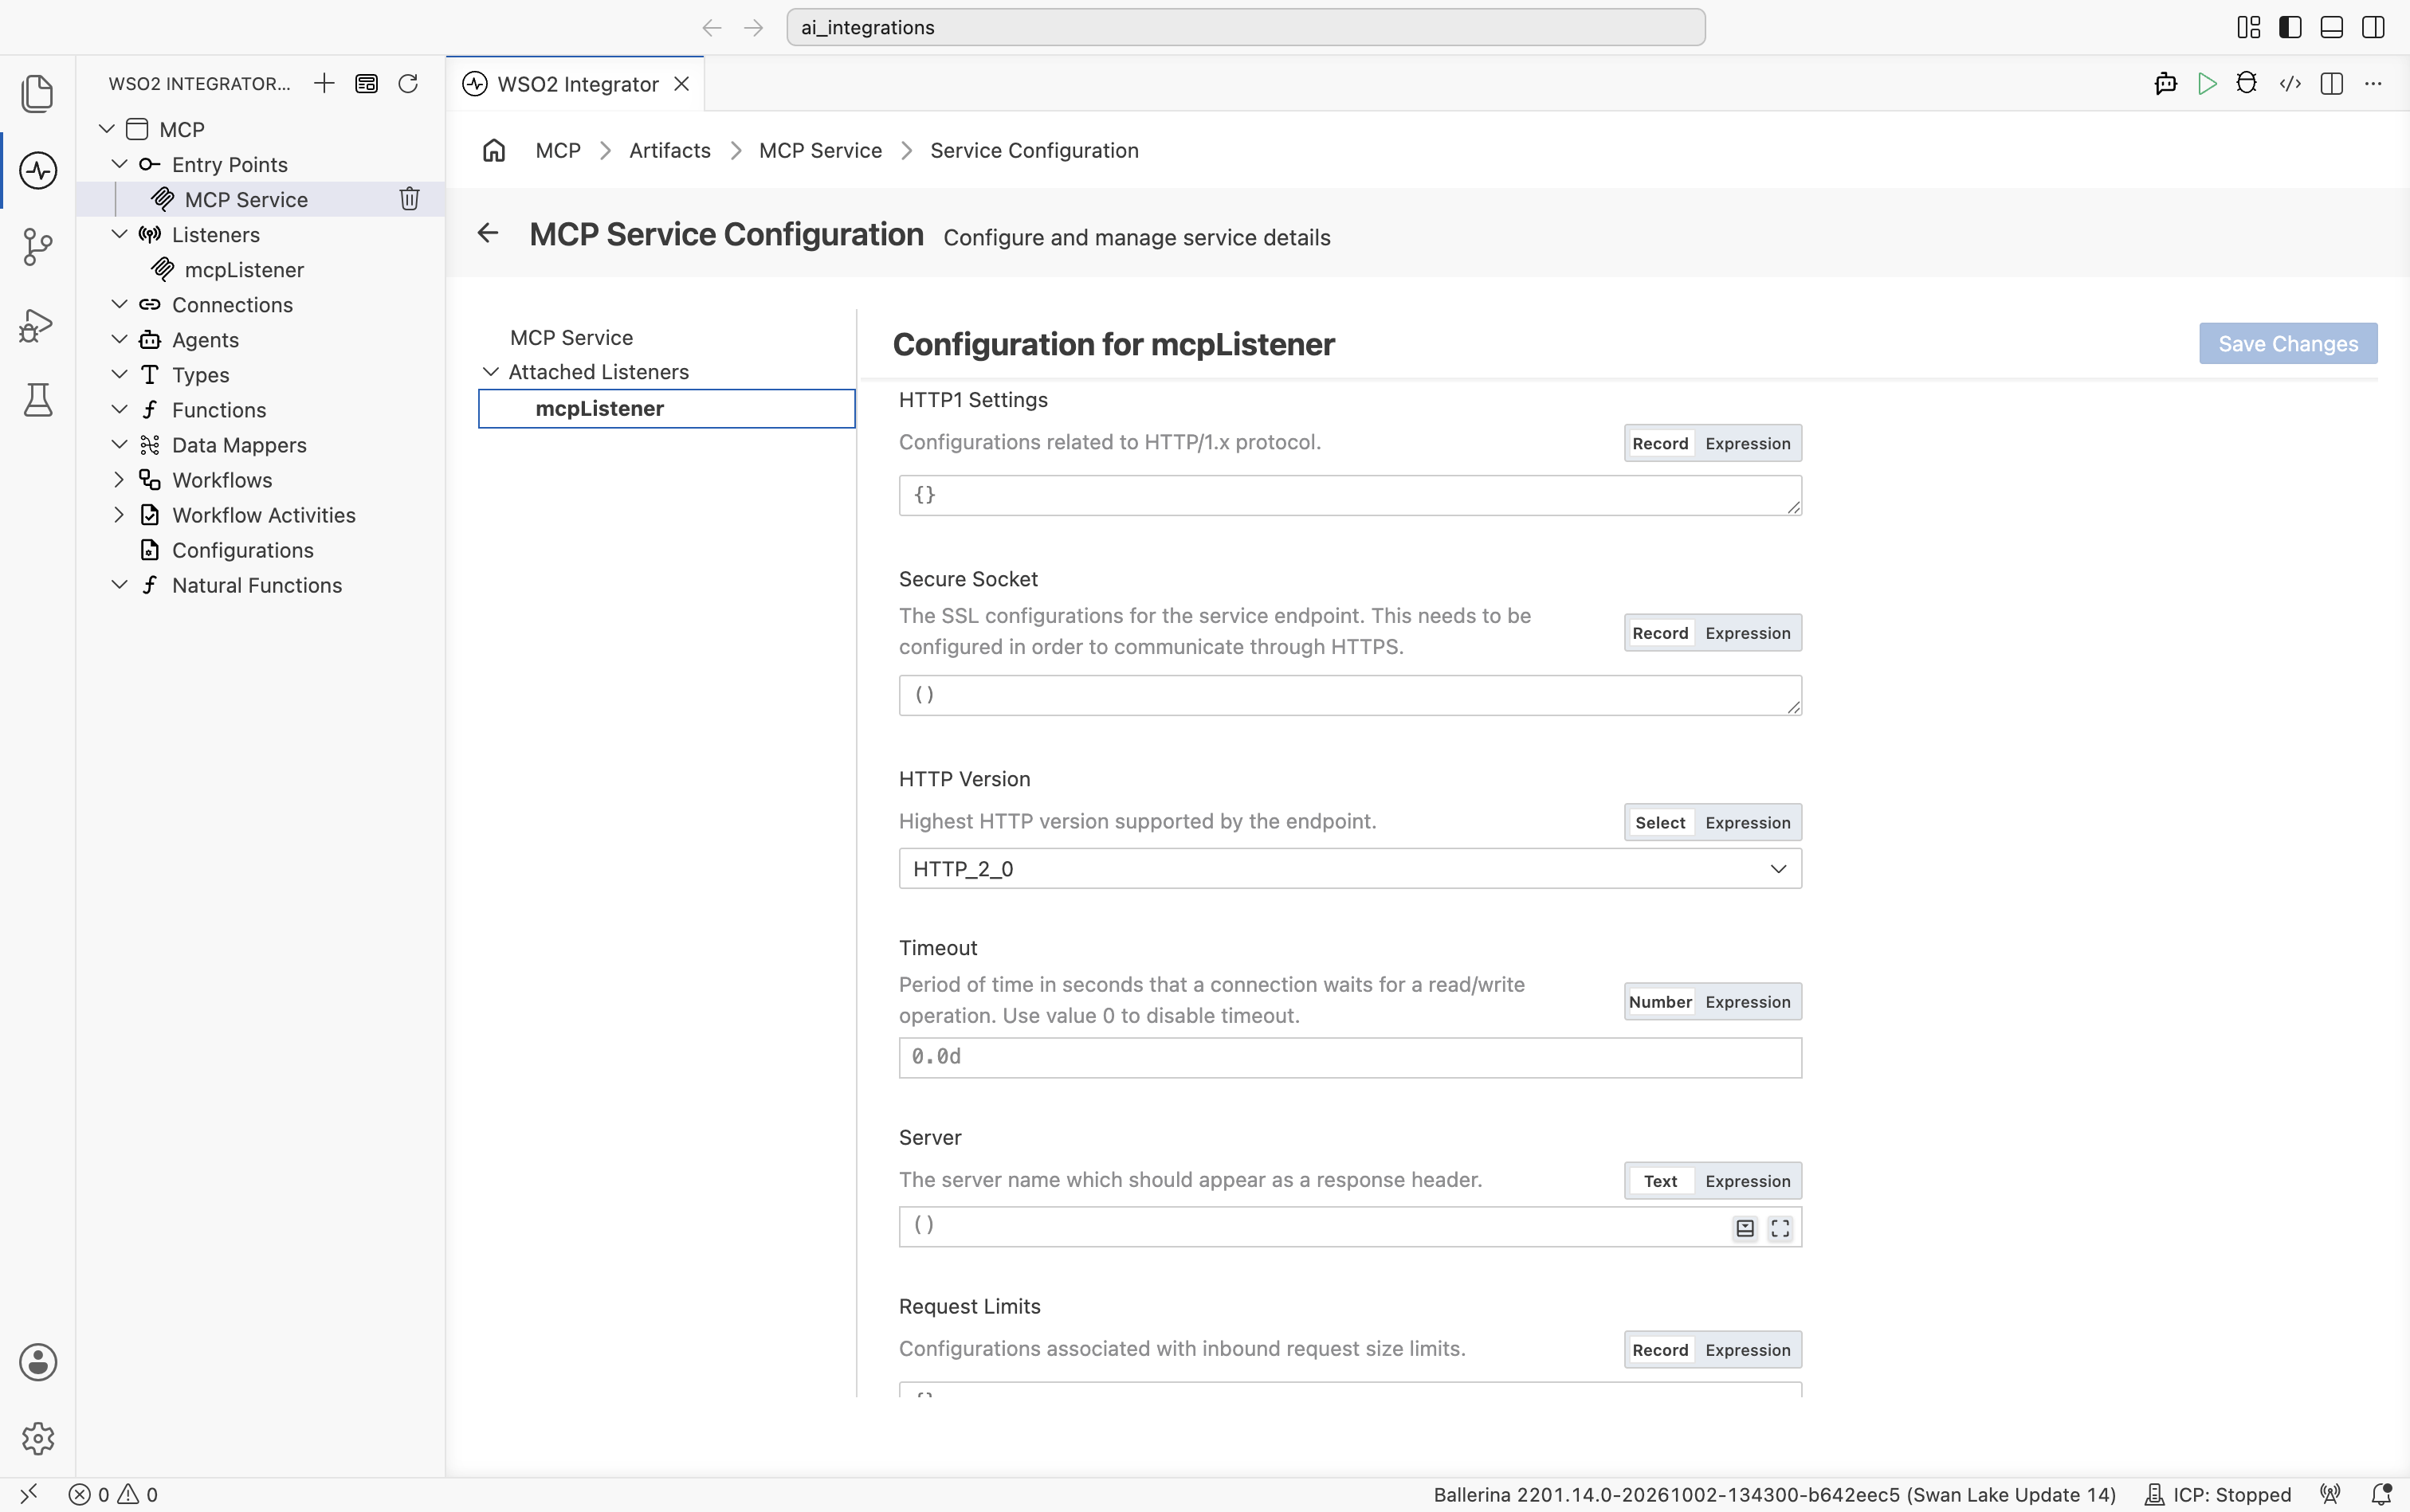Image resolution: width=2410 pixels, height=1512 pixels.
Task: Click the green Run play icon
Action: (x=2207, y=84)
